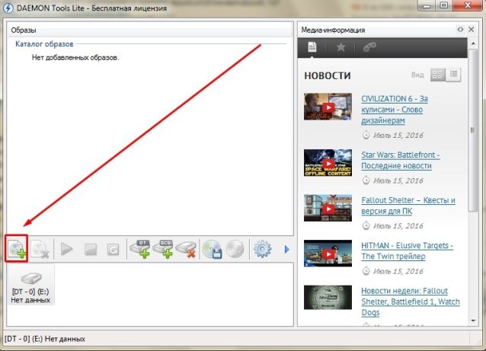
Task: Click the Remove Image disc icon
Action: 40,249
